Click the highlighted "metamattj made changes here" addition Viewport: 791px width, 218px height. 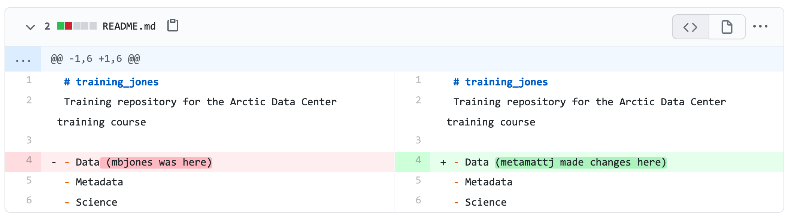pos(581,162)
